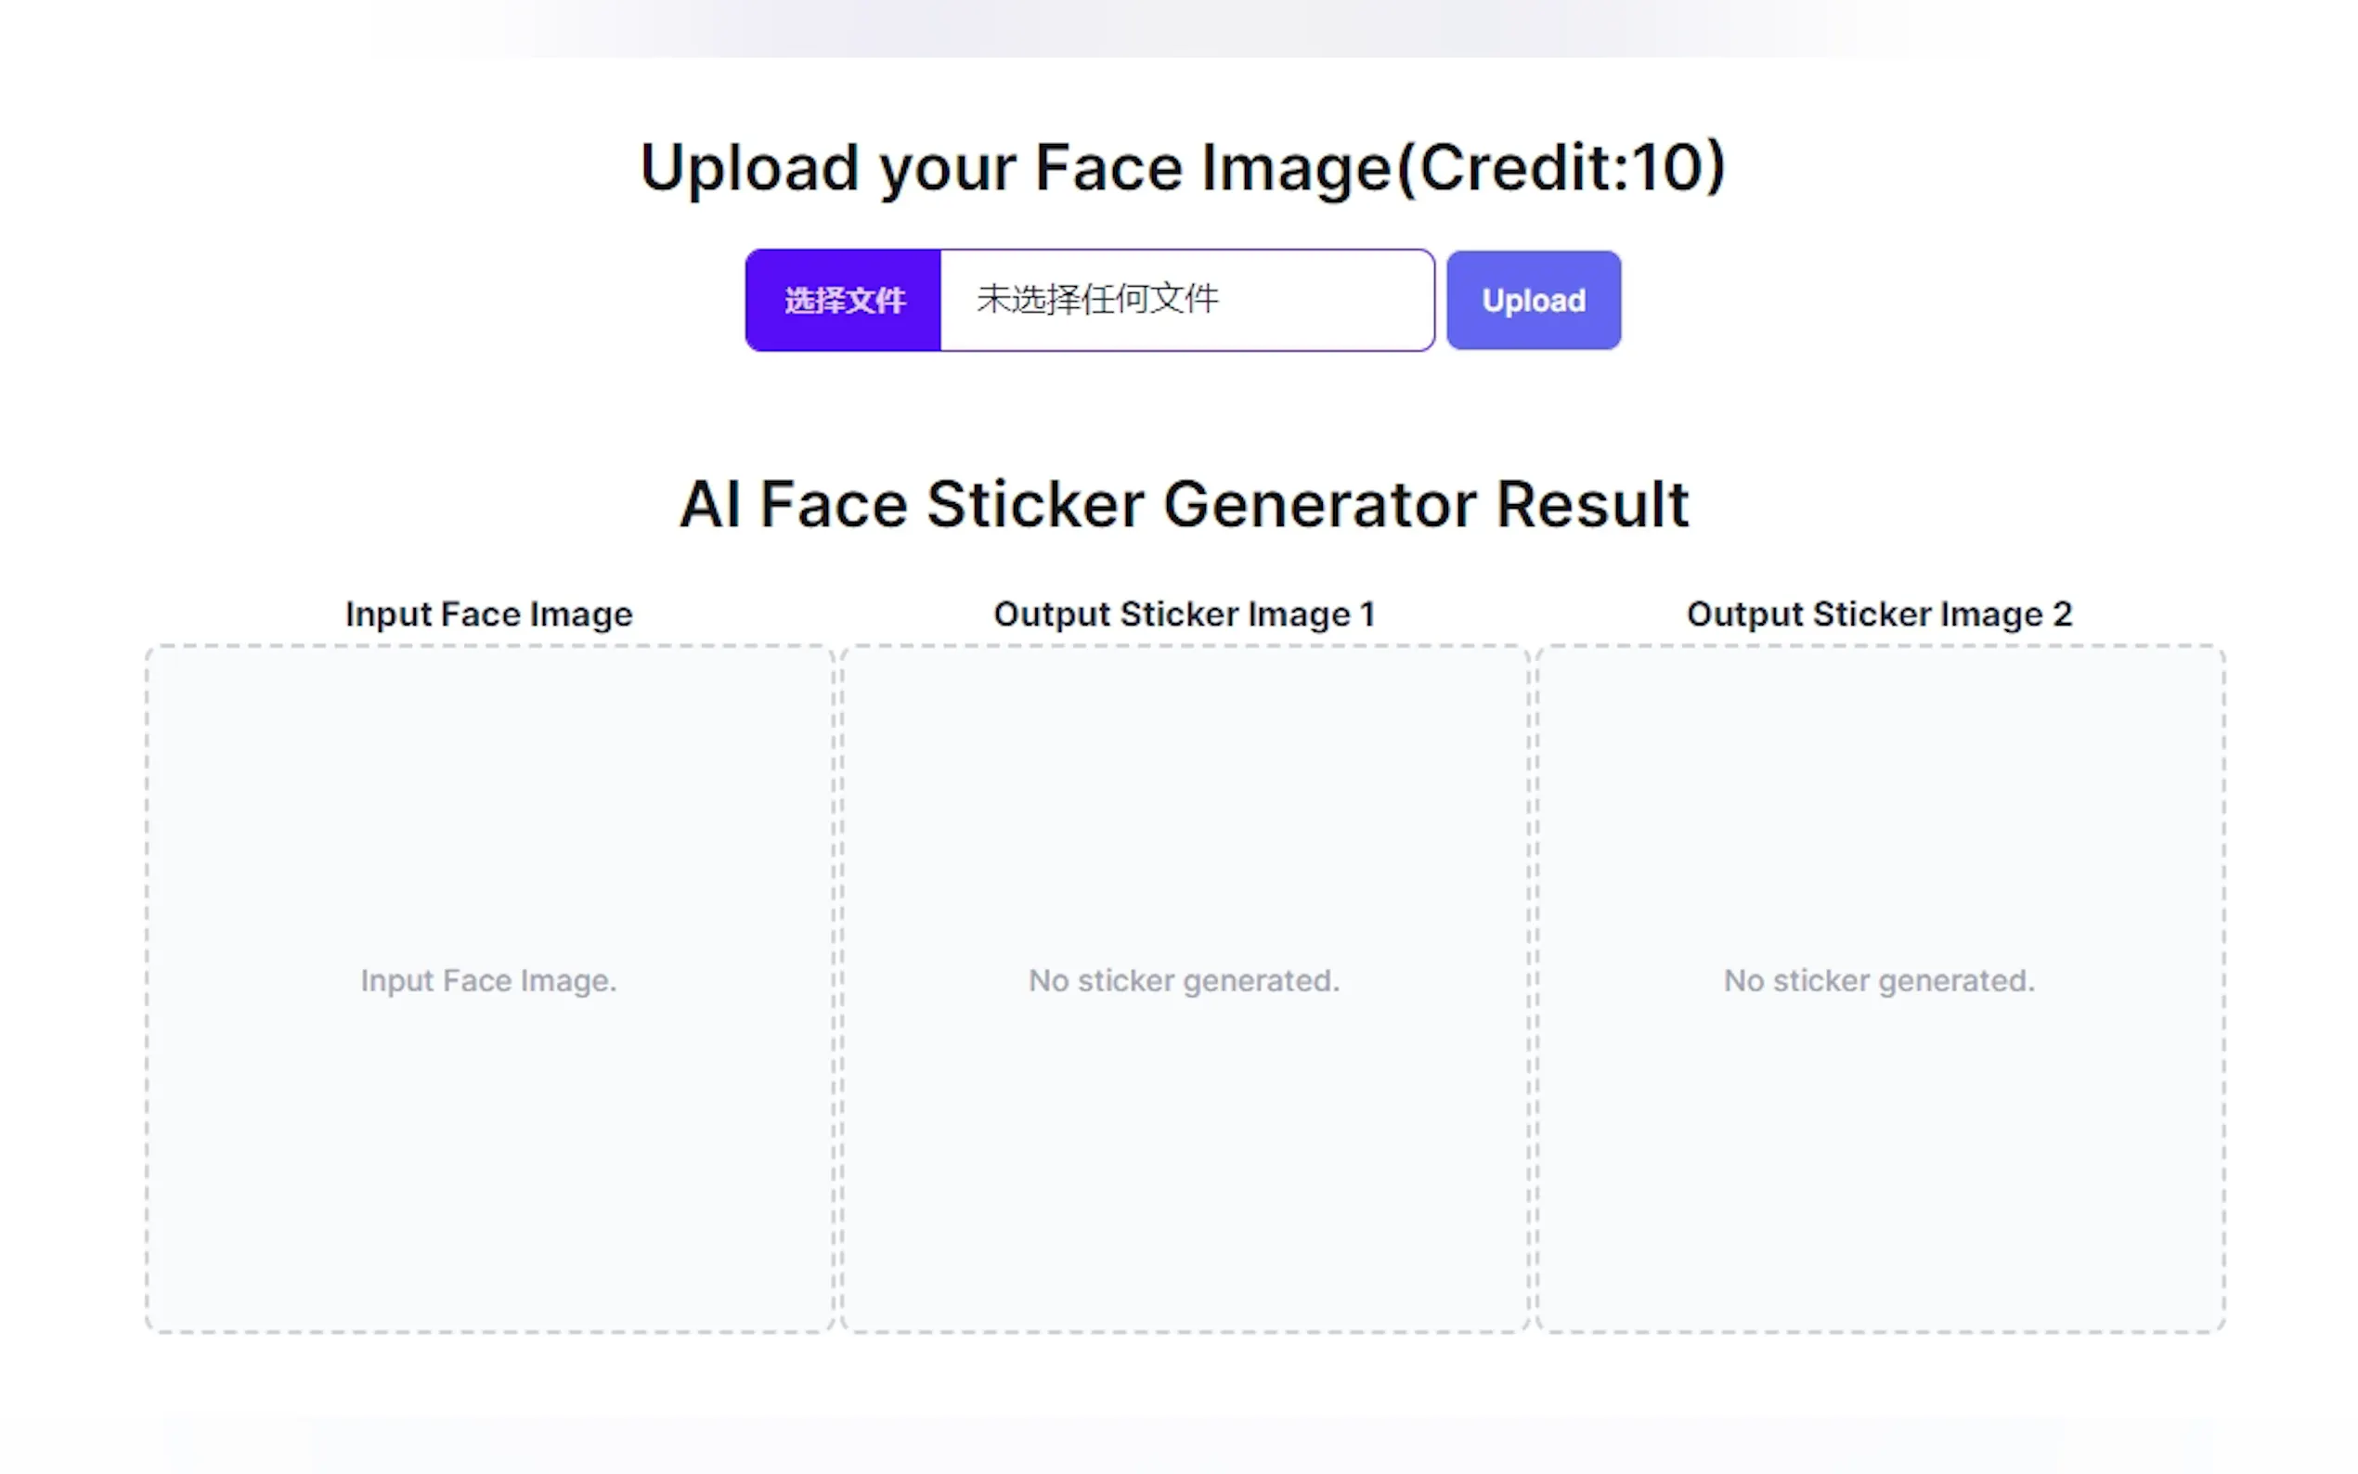Click the AI Face Sticker Generator Result heading

tap(1184, 505)
